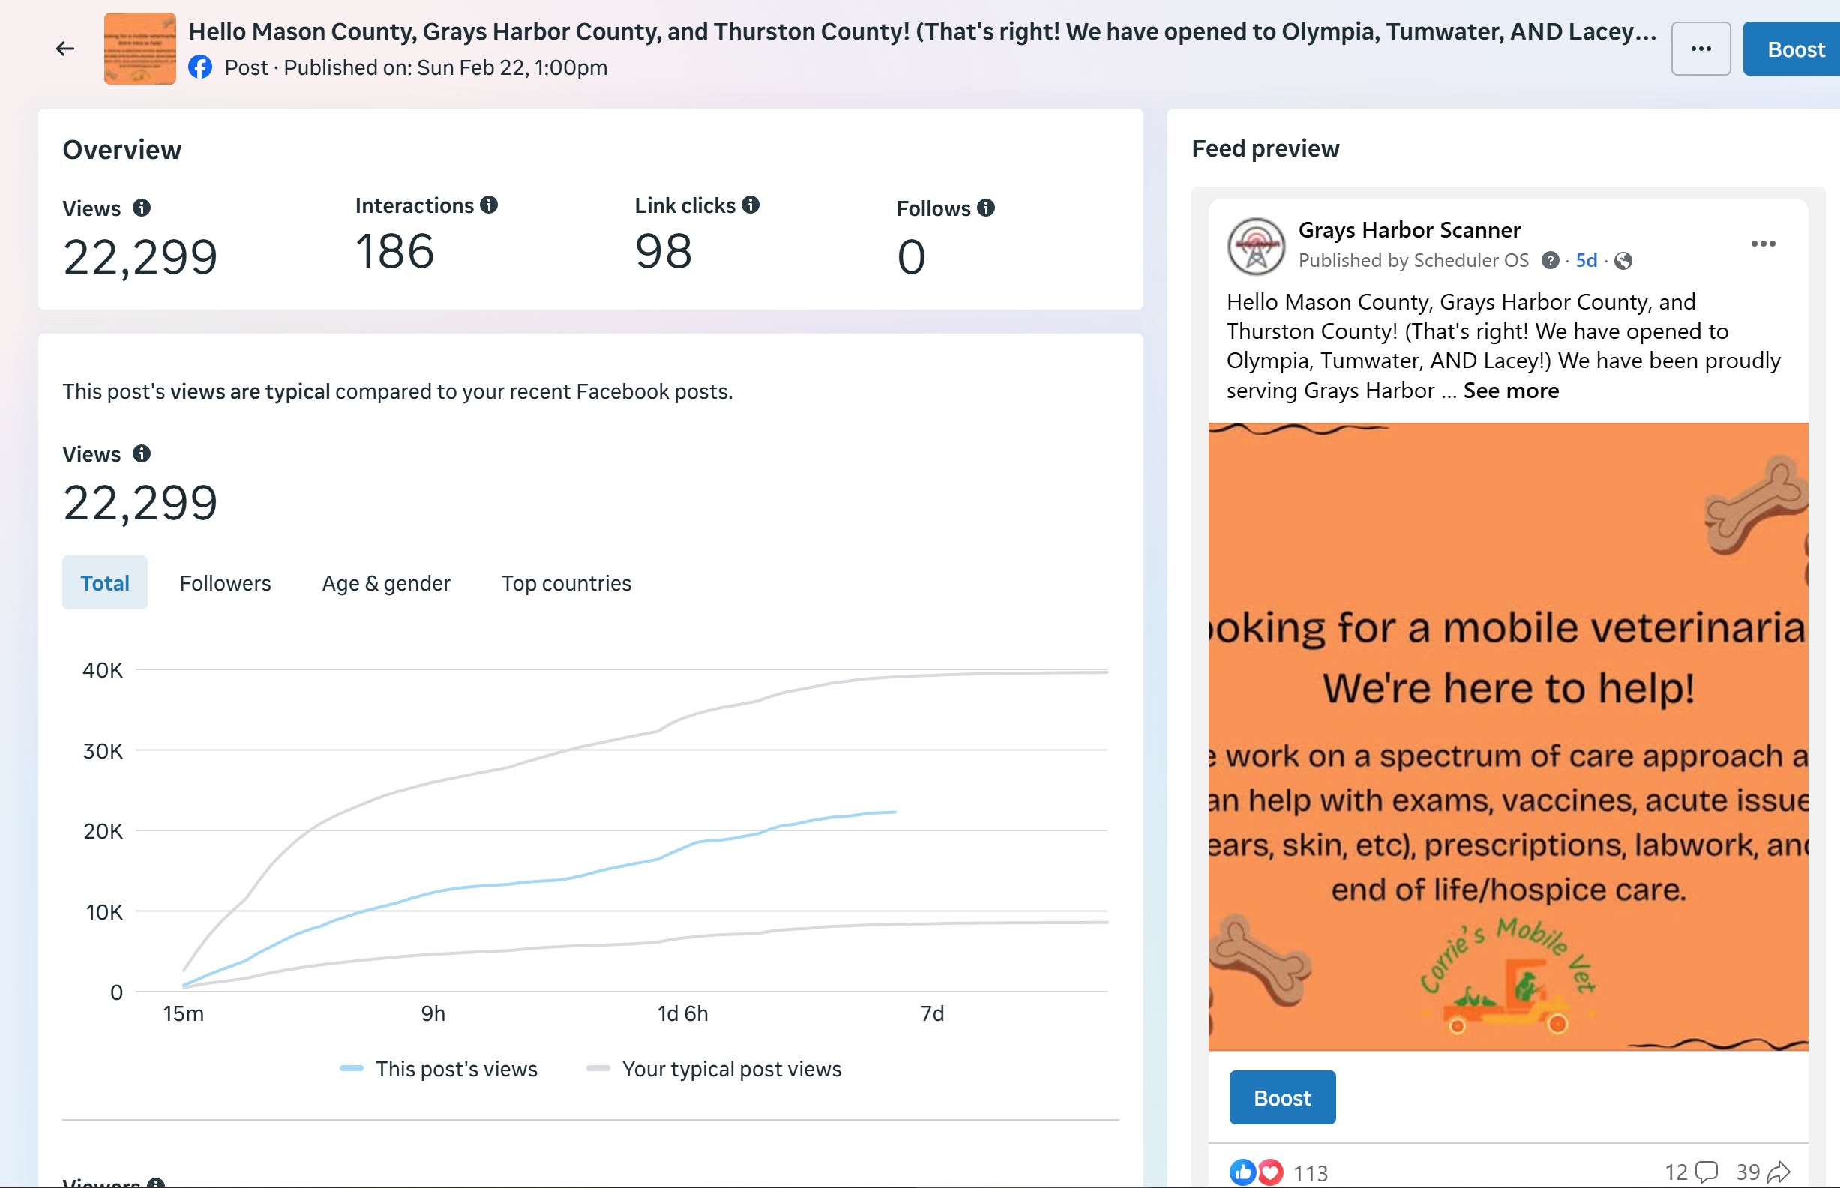This screenshot has width=1840, height=1188.
Task: Expand post text with See more
Action: pos(1511,391)
